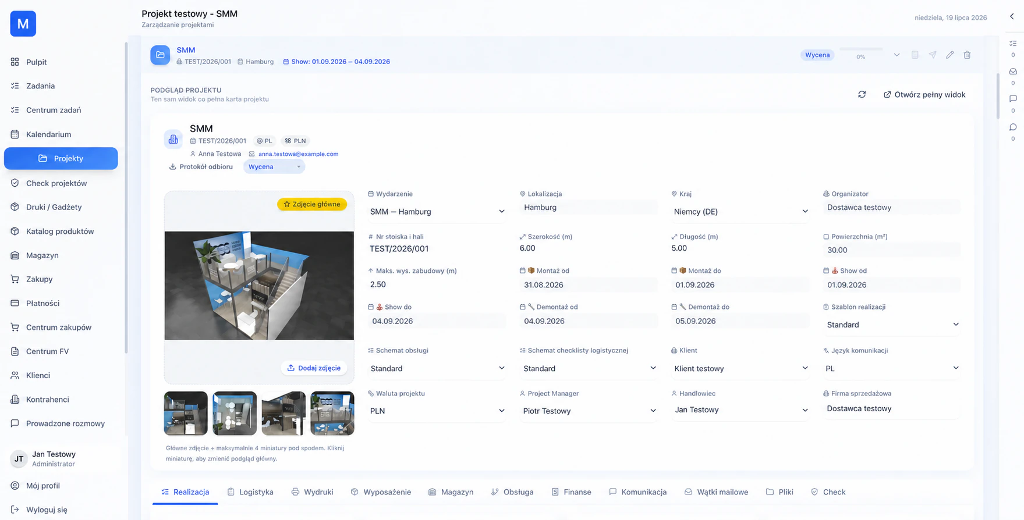Switch to the Wyposażenie tab
Image resolution: width=1024 pixels, height=520 pixels.
coord(381,492)
